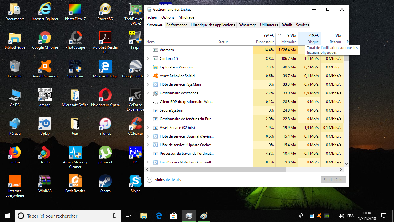Select the Avast Premium desktop icon
Viewport: 394px width, 222px height.
[x=45, y=70]
